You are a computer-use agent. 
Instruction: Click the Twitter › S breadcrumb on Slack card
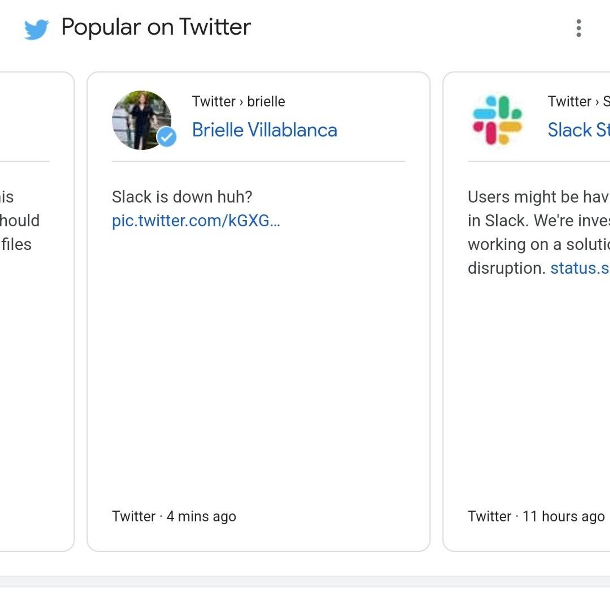pyautogui.click(x=579, y=102)
